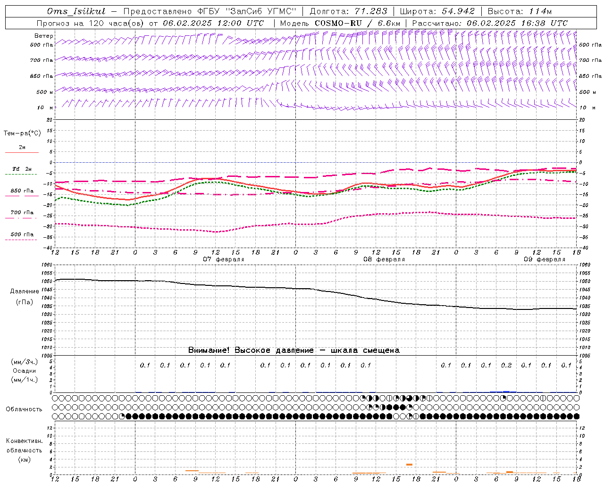Select the 09 февраля date label

point(545,259)
